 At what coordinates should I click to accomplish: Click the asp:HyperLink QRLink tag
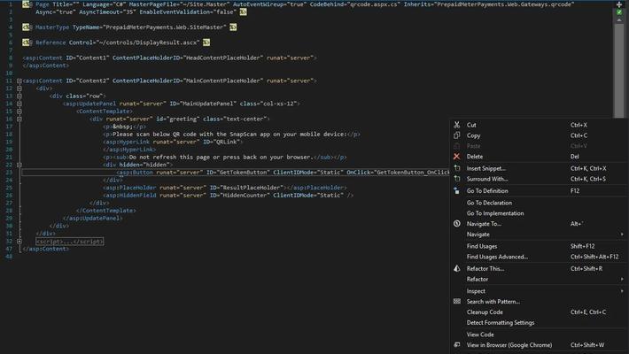click(x=173, y=142)
